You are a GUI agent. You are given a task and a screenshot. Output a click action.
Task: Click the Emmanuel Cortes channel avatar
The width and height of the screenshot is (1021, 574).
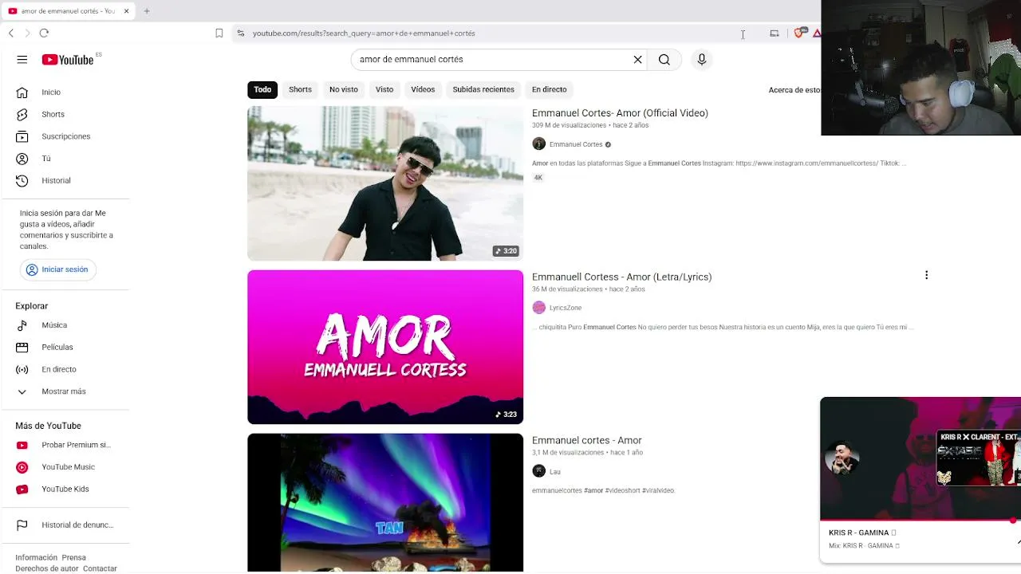point(539,144)
